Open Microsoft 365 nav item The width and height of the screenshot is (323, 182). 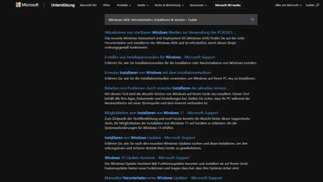click(x=88, y=5)
